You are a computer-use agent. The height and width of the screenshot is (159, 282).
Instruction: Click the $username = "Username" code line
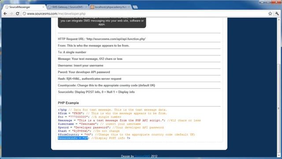tap(99, 124)
